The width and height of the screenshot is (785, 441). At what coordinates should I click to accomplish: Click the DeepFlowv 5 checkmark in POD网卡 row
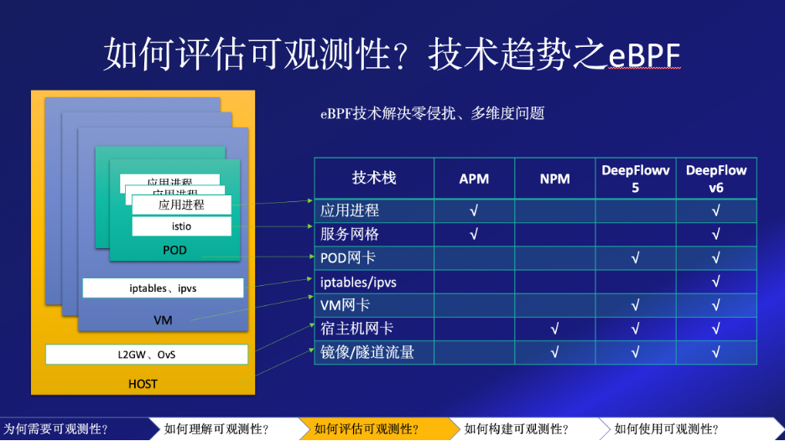pos(636,257)
